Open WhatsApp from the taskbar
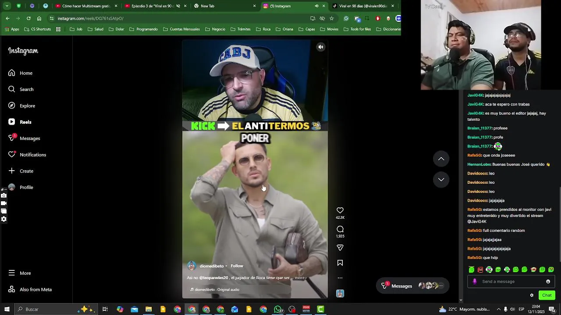 coord(278,309)
